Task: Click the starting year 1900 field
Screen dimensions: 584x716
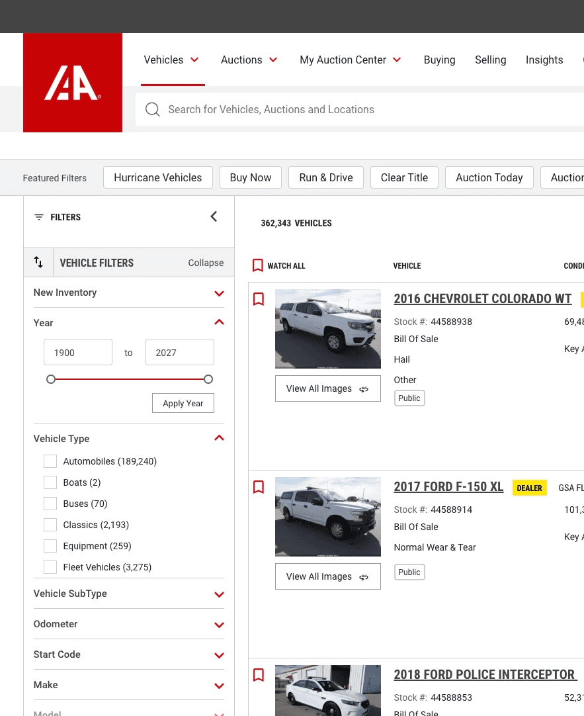Action: click(x=78, y=352)
